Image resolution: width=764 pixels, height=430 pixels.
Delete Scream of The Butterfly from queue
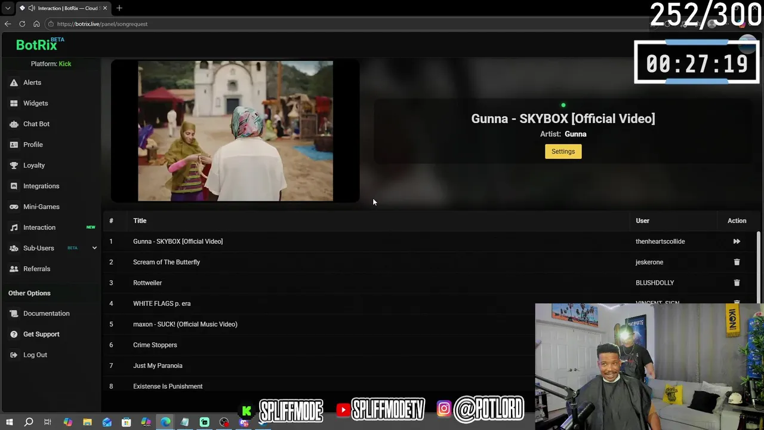(x=737, y=262)
